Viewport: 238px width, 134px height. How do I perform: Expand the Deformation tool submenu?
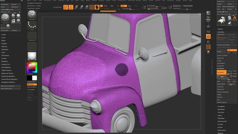[x=222, y=130]
